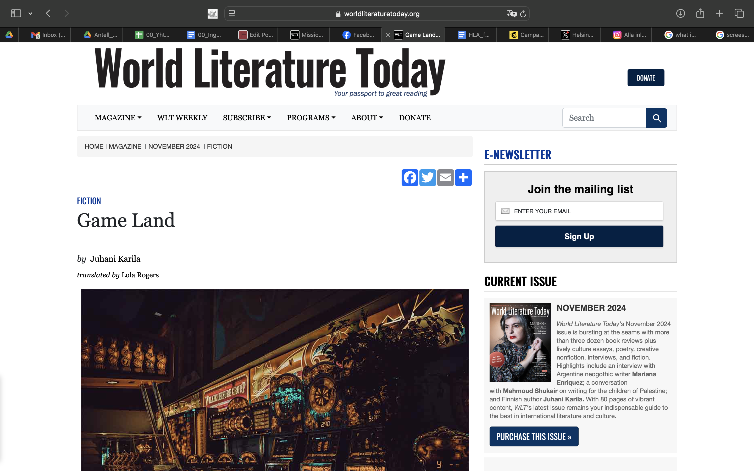Switch to the Edit Po tab
This screenshot has height=471, width=754.
click(252, 35)
